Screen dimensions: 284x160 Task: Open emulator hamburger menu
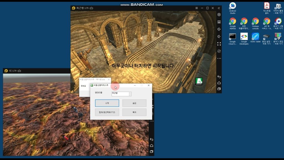pos(197,8)
